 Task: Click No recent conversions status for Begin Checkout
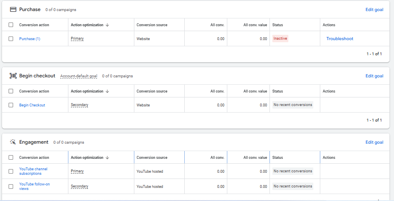(293, 105)
